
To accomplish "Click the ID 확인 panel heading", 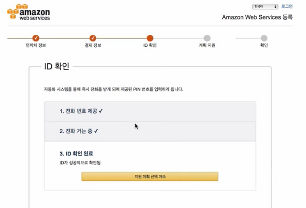I will (x=57, y=66).
